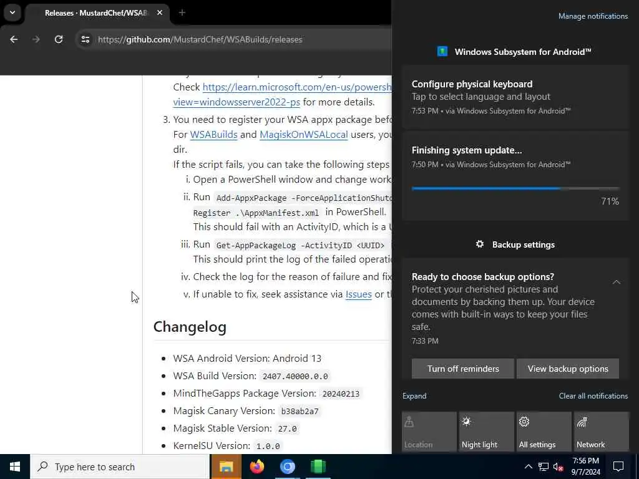Click muted volume tray icon

coord(559,467)
